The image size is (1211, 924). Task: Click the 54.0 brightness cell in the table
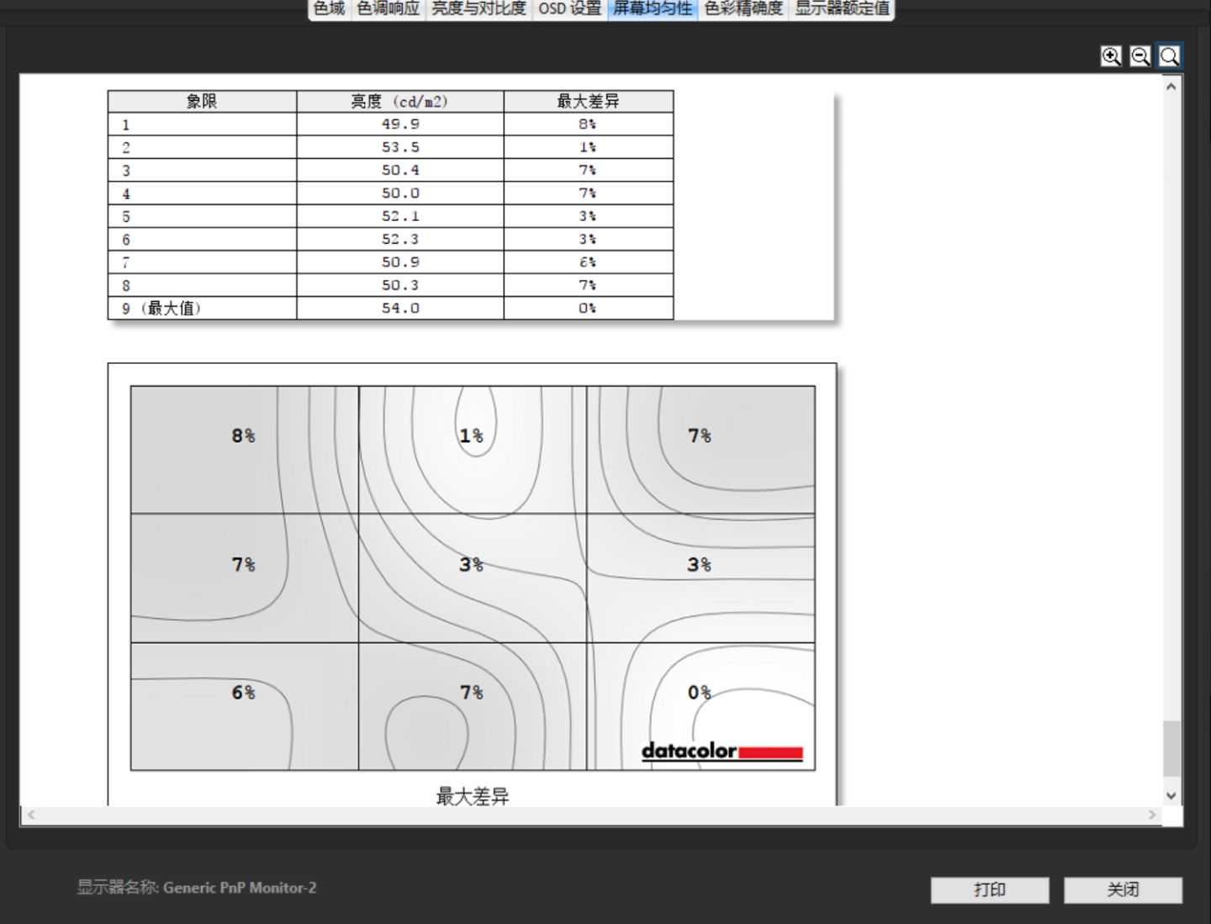pyautogui.click(x=400, y=309)
